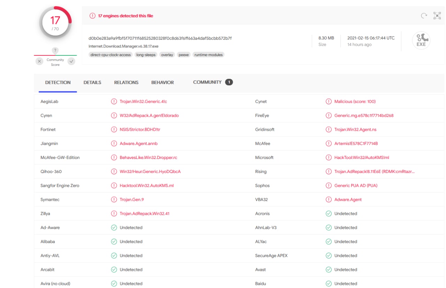Click HackTool:Win32/AutoKMS!ml result
This screenshot has height=288, width=446.
[362, 158]
